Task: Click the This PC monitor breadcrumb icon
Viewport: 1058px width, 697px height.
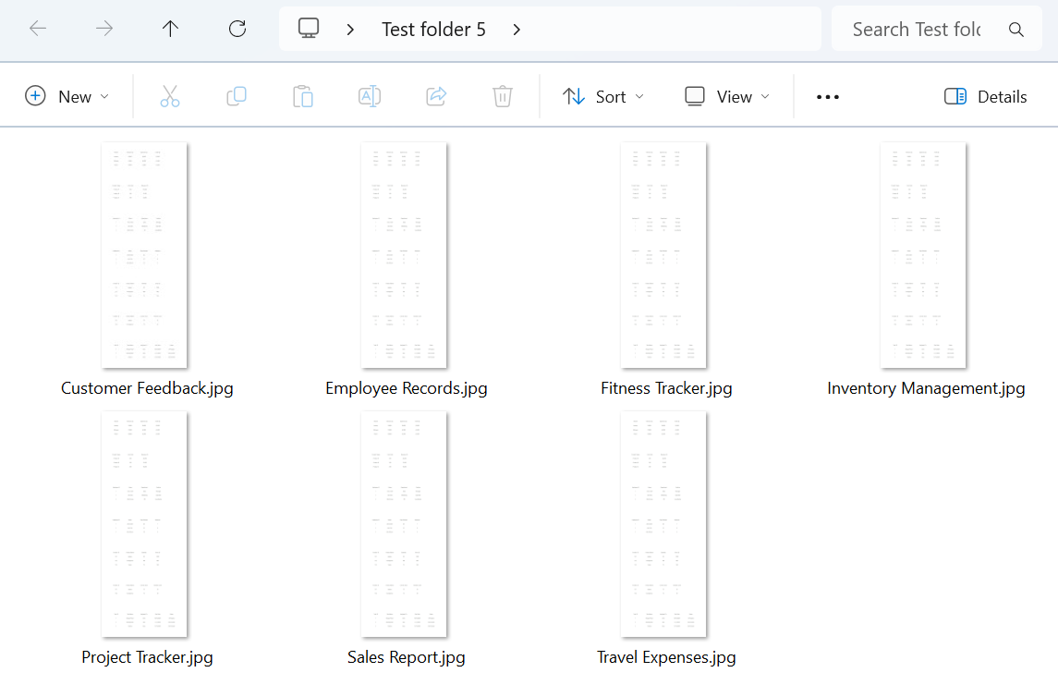Action: tap(309, 29)
